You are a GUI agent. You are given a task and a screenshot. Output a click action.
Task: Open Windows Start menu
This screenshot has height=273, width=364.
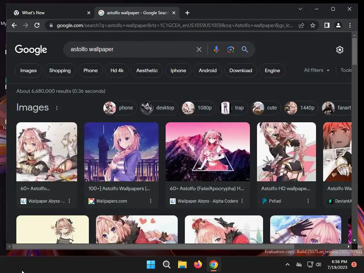[151, 264]
